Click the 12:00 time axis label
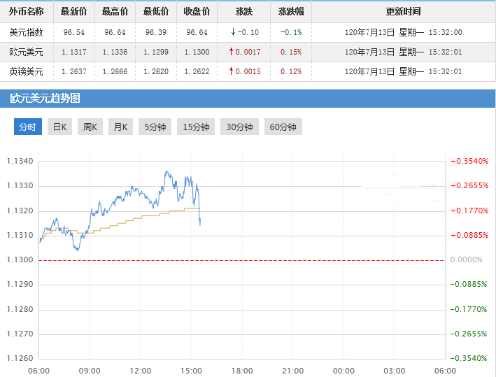496x377 pixels. tap(141, 371)
